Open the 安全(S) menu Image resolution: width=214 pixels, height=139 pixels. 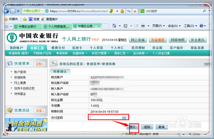point(174,26)
